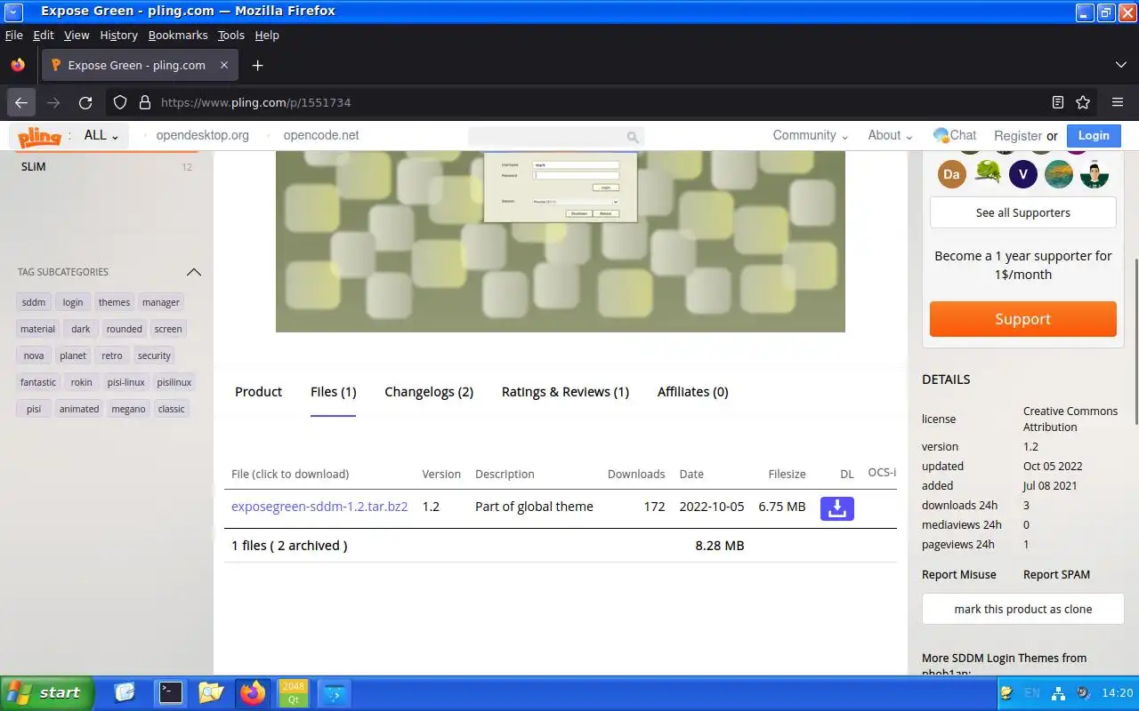Screen dimensions: 1139x711
Task: Click the Report SPAM link
Action: pyautogui.click(x=1056, y=574)
